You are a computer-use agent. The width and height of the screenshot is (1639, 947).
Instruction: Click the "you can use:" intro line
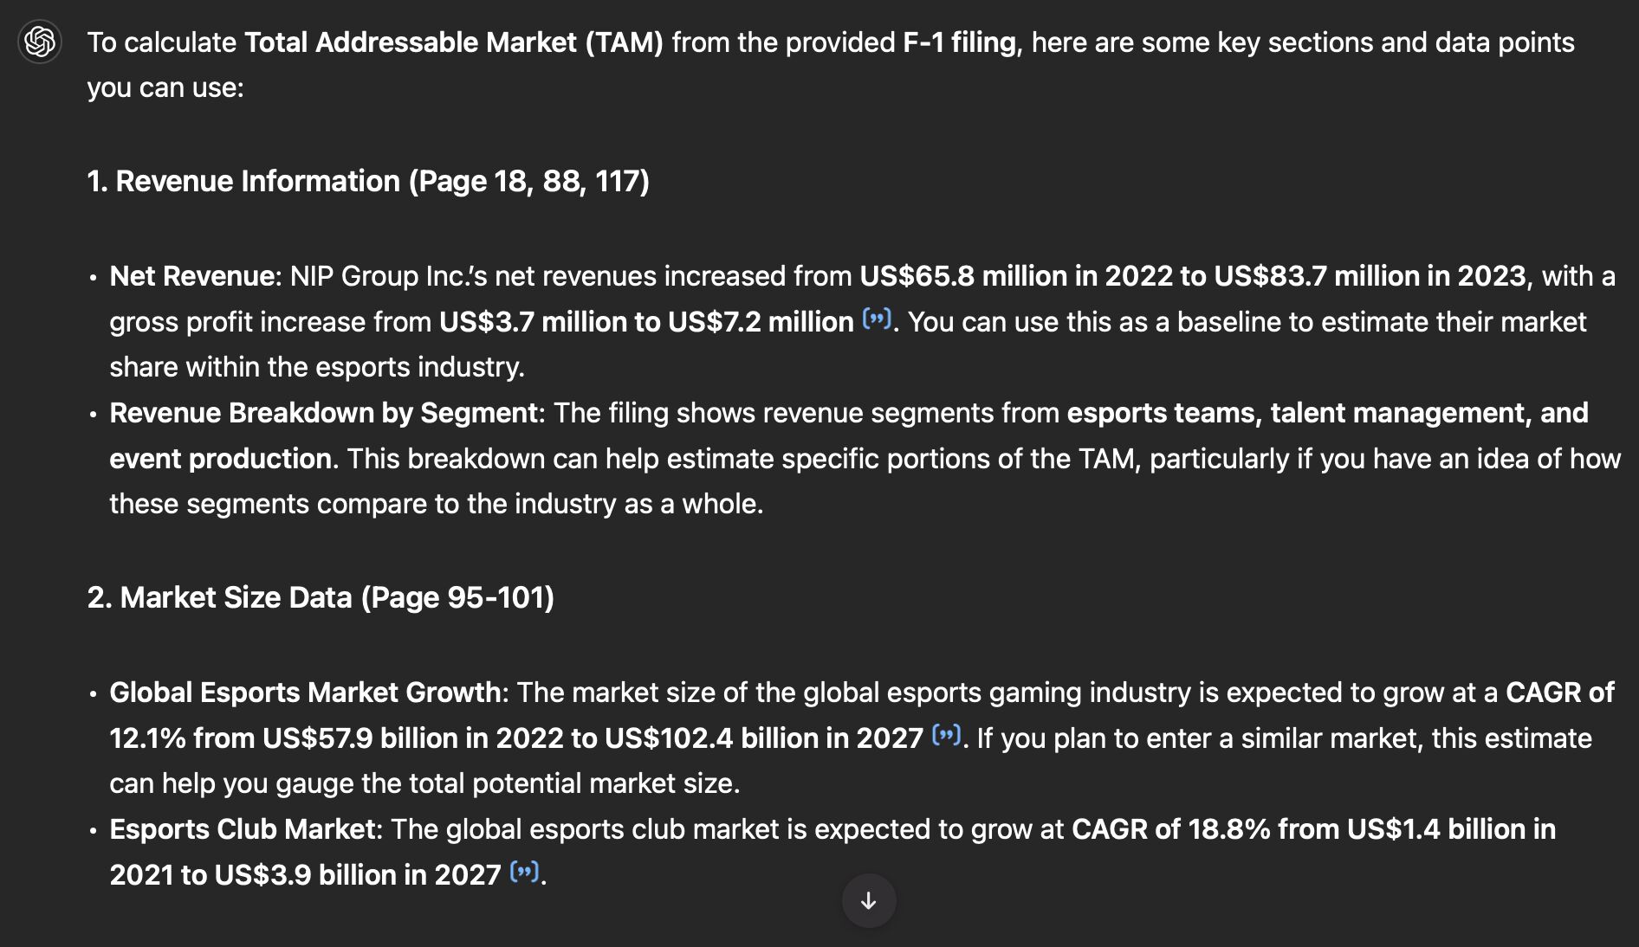tap(165, 87)
